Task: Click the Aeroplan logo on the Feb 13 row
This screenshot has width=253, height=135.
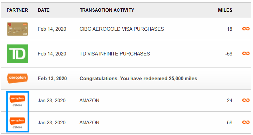Action: [17, 78]
